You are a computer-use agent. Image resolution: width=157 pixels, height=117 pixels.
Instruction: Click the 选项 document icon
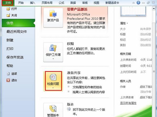[x=8, y=74]
